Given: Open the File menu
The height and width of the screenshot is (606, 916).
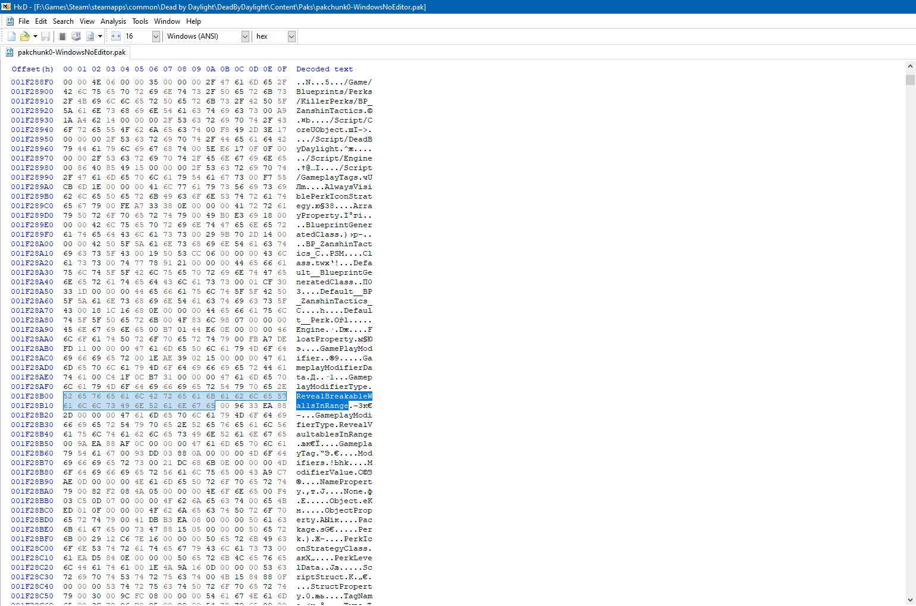Looking at the screenshot, I should [24, 21].
